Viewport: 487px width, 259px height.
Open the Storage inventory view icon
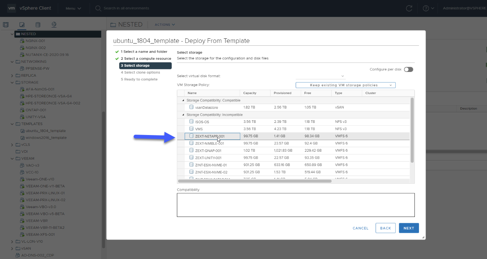click(x=38, y=25)
